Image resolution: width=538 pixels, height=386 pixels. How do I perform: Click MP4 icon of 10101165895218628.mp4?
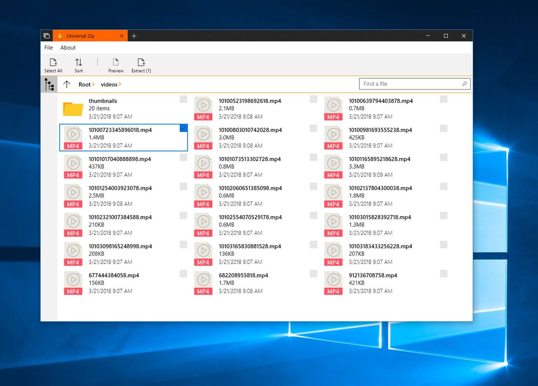(333, 167)
